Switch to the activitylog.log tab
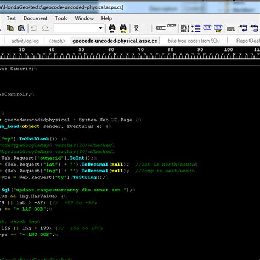260x260 pixels. [x=25, y=41]
